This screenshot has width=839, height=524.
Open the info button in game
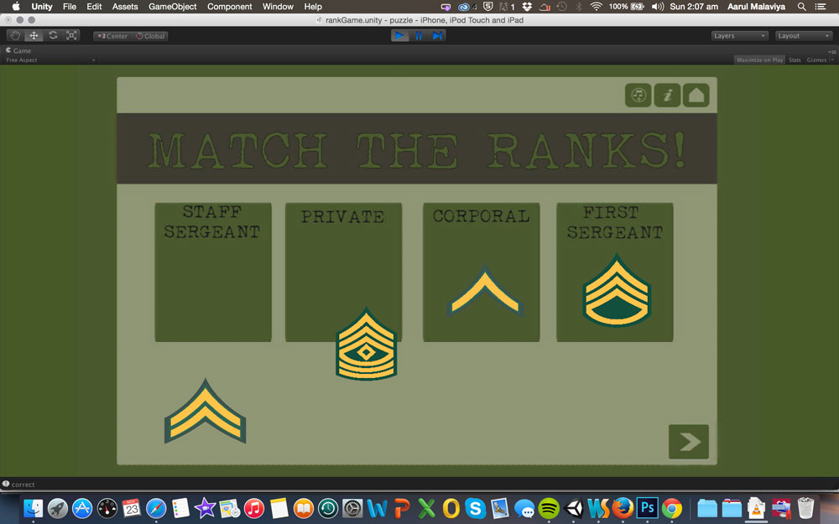click(x=667, y=95)
